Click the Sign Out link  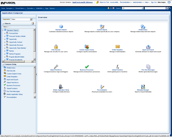click(x=154, y=2)
